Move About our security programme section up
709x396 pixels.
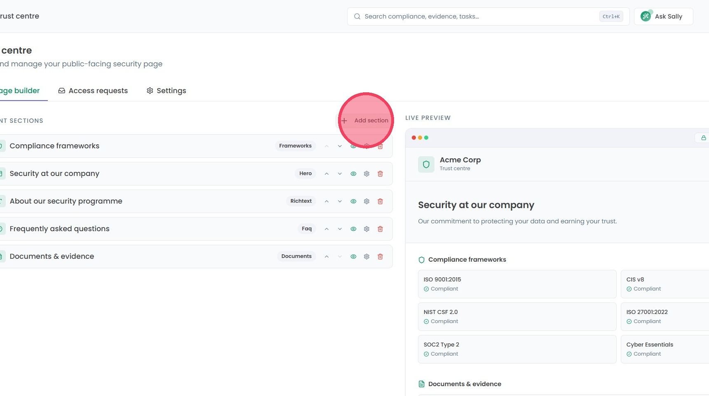[326, 202]
